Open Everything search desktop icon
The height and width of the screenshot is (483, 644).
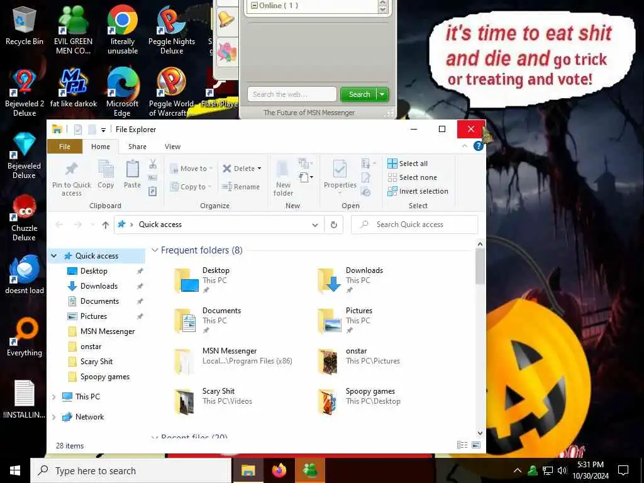tap(25, 338)
